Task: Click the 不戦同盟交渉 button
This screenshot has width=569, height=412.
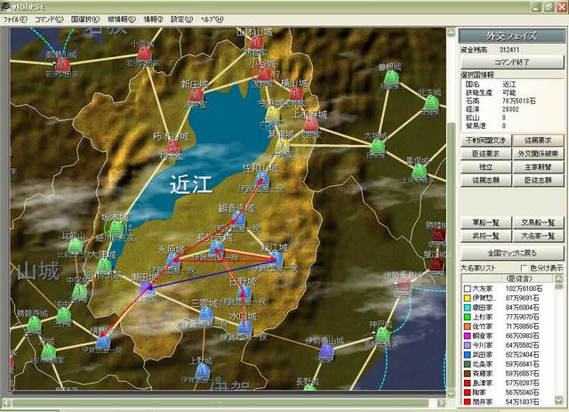Action: (486, 141)
